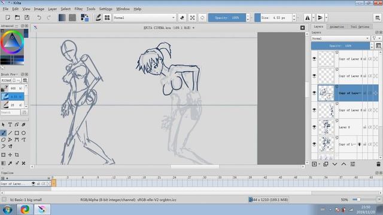Undo the last action
The image size is (383, 215).
pos(39,17)
